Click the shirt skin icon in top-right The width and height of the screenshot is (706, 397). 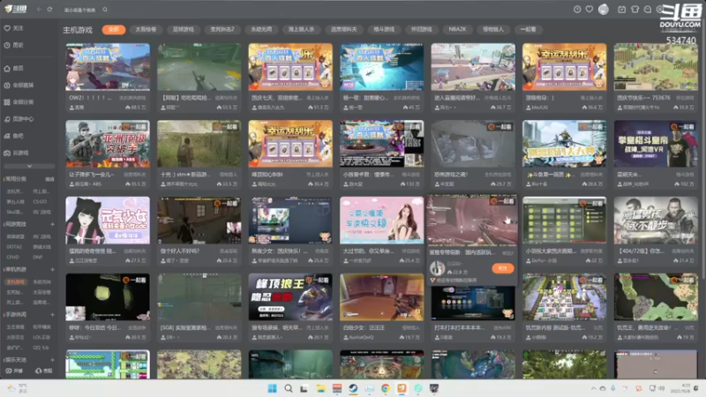pyautogui.click(x=635, y=10)
